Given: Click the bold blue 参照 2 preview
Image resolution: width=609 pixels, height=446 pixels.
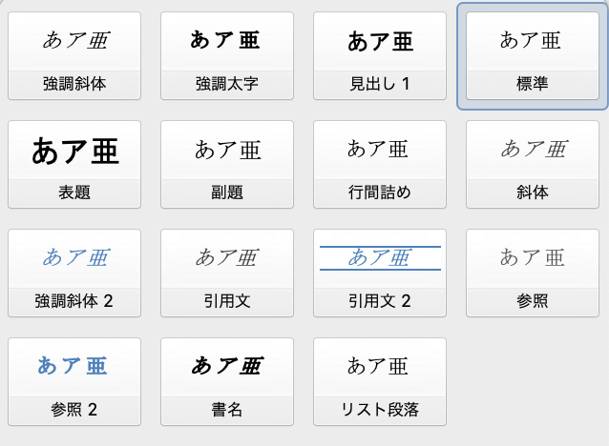Looking at the screenshot, I should coord(73,366).
